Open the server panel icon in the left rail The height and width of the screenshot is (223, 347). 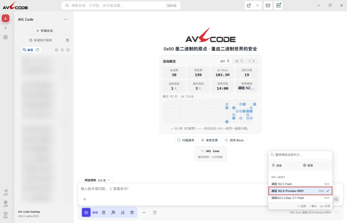click(x=5, y=37)
